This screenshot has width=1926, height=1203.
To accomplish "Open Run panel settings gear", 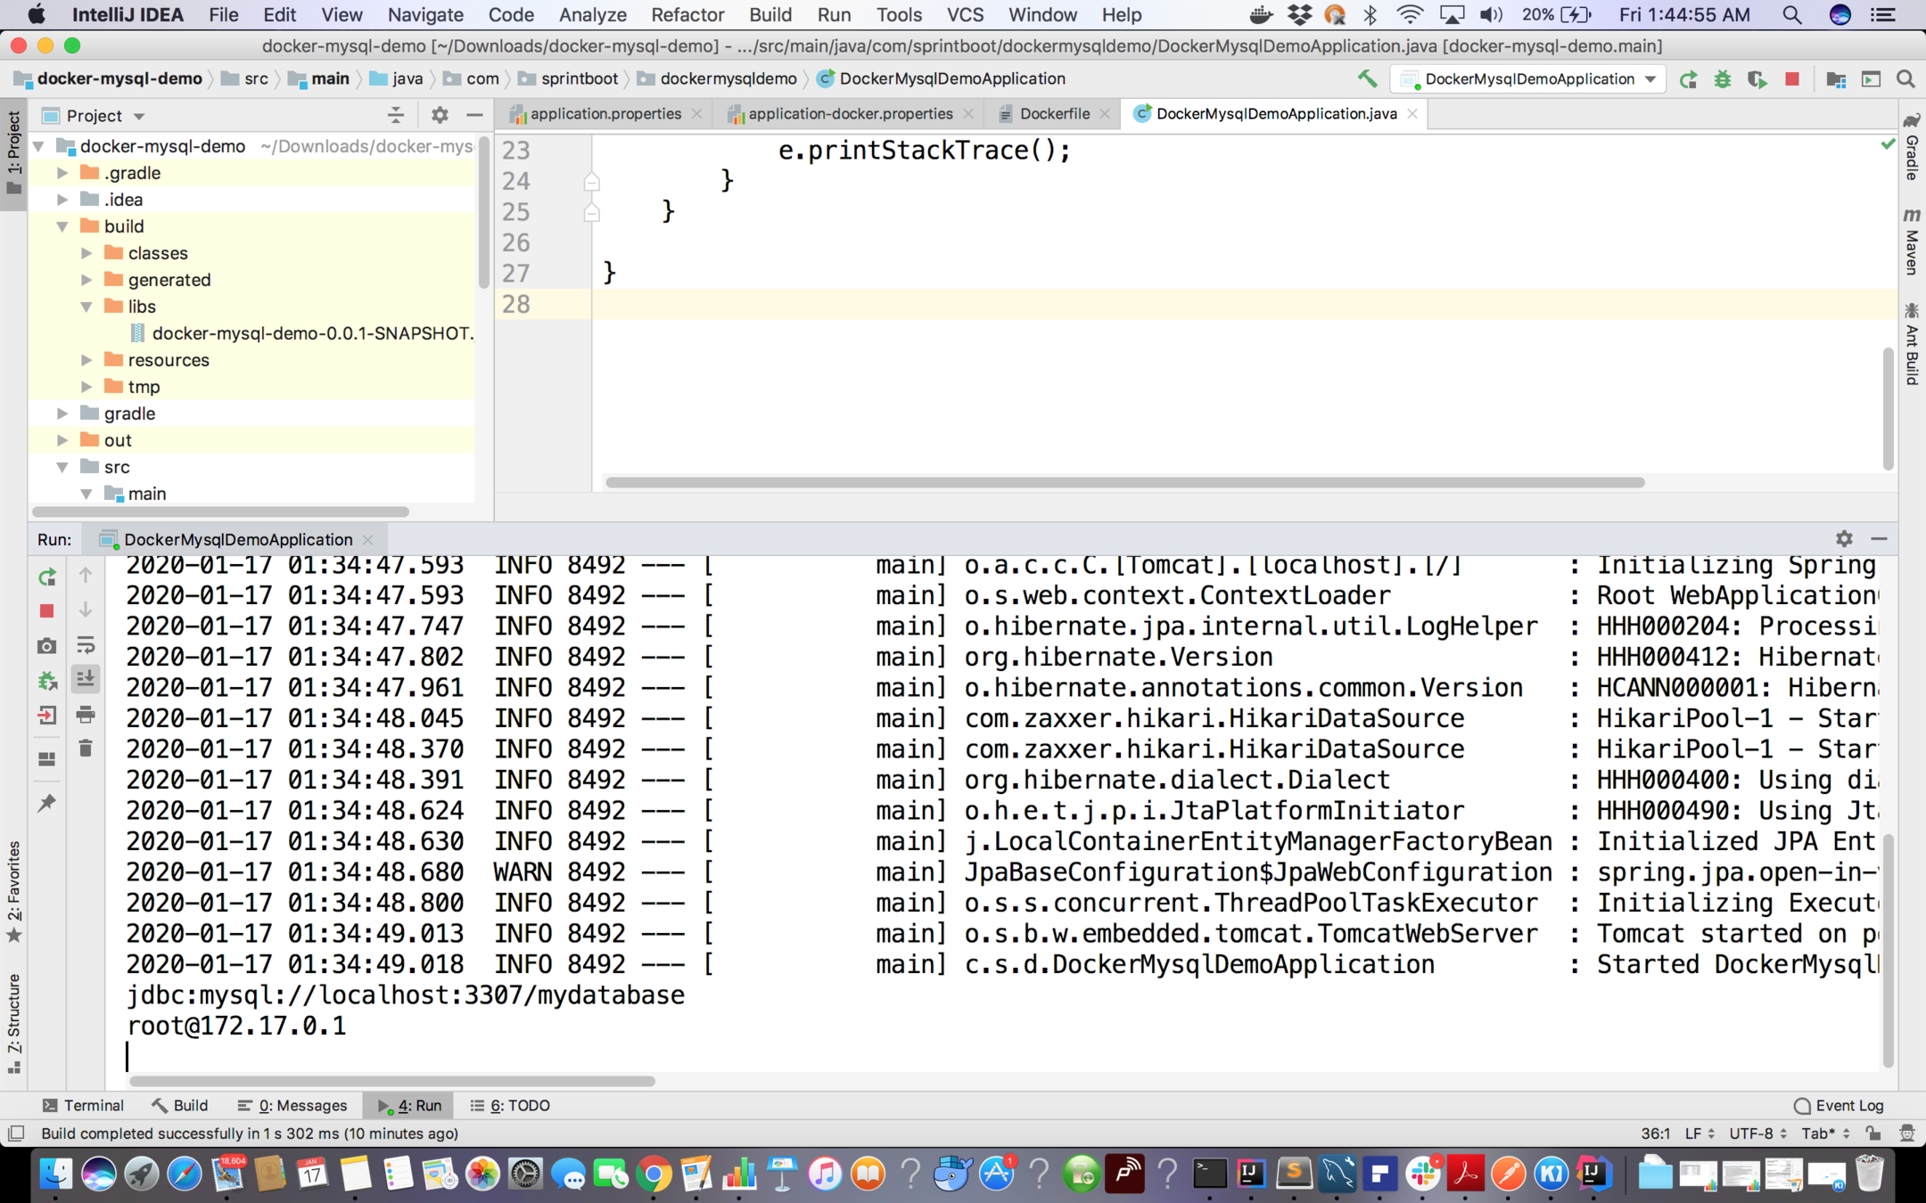I will point(1844,539).
